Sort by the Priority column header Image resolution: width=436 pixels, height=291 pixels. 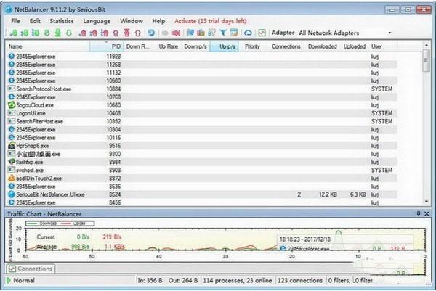(x=252, y=46)
